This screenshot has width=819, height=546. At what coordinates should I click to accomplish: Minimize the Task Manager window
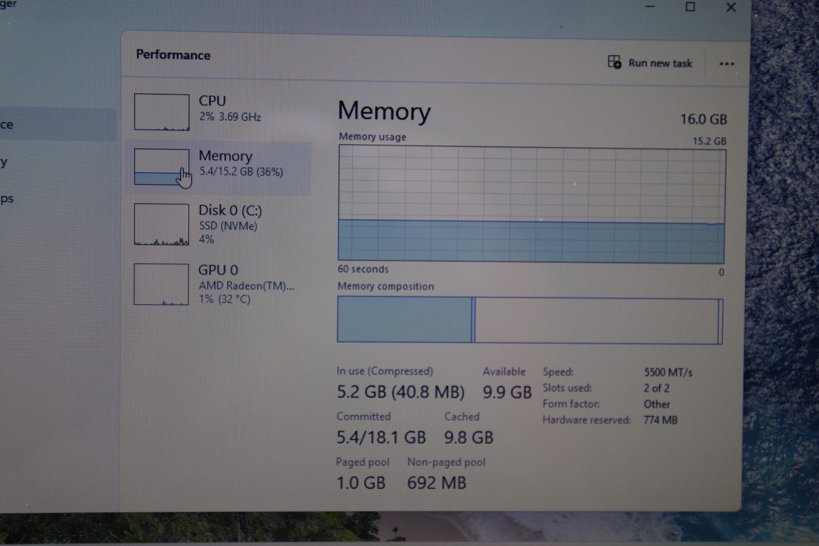click(650, 7)
